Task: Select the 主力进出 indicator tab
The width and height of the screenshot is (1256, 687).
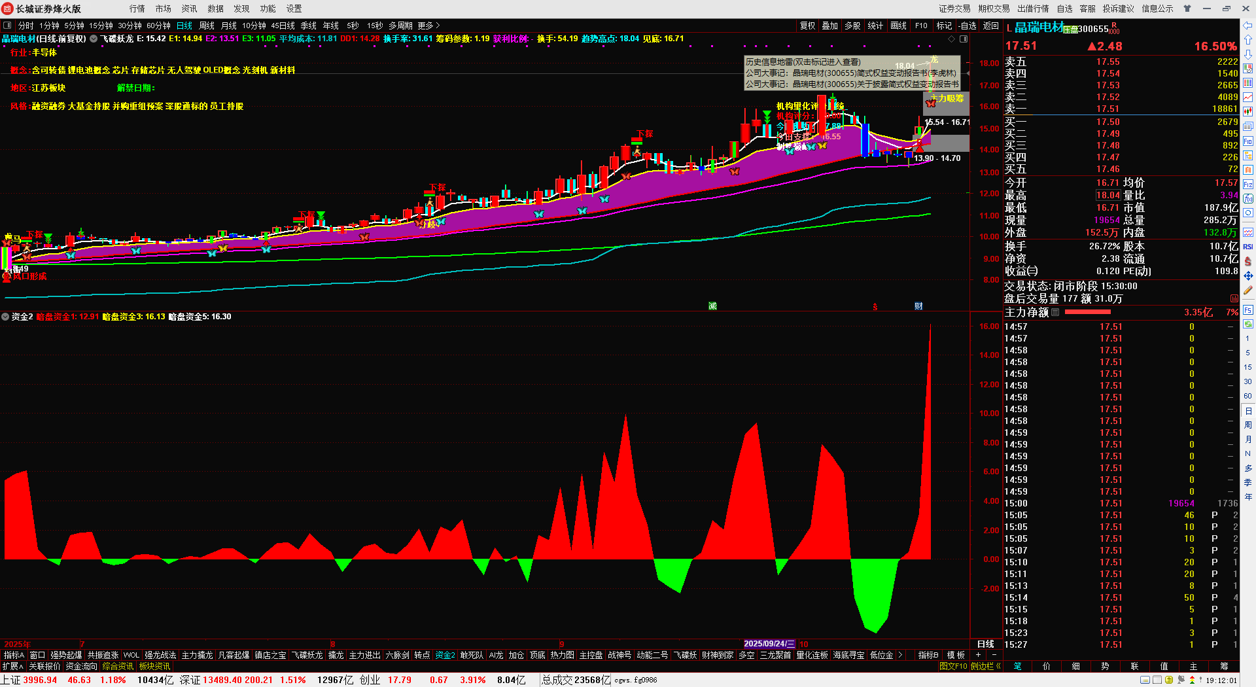Action: pos(364,655)
